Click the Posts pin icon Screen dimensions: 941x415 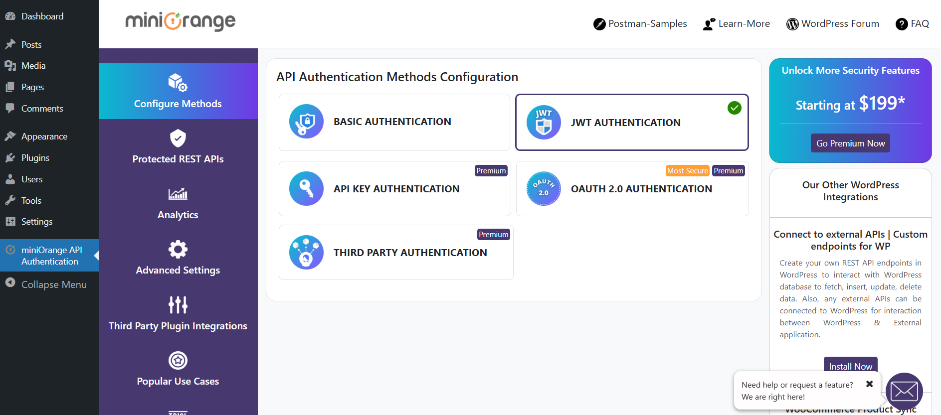coord(10,44)
